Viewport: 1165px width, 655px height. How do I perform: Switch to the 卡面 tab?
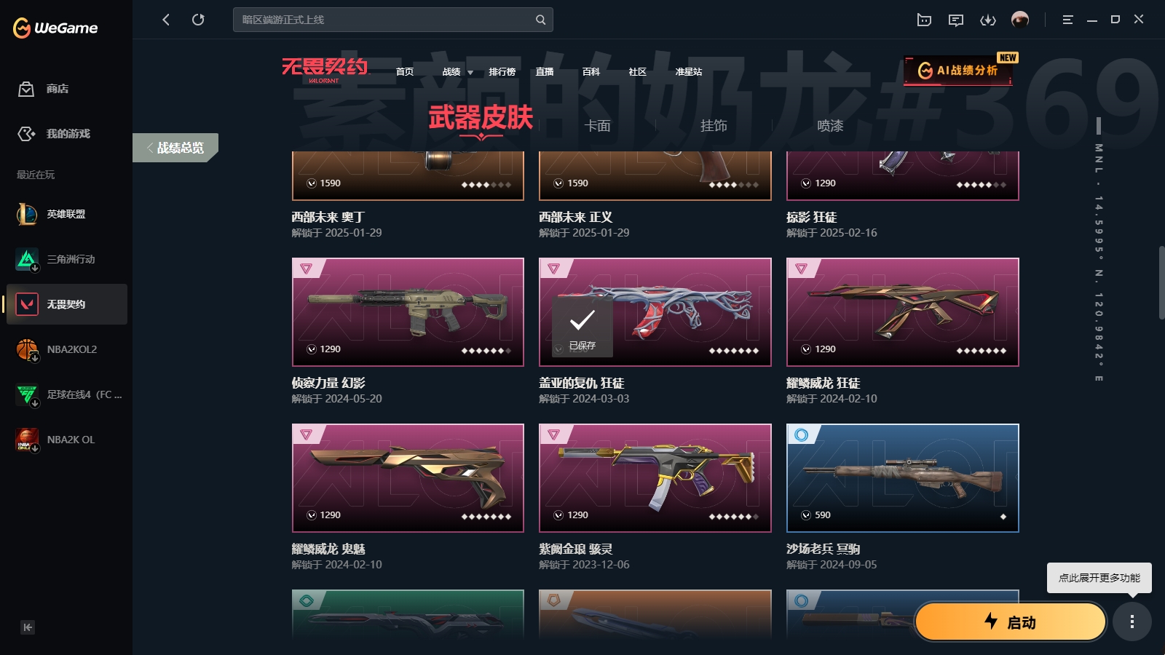[x=597, y=126]
